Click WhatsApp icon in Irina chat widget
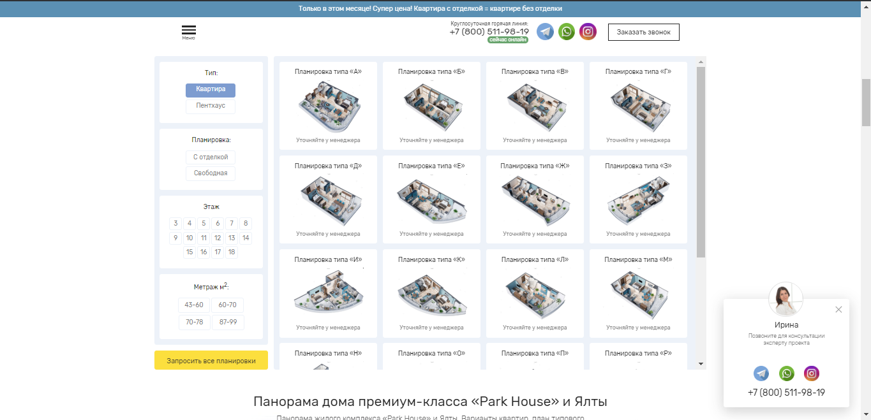871x420 pixels. click(787, 373)
